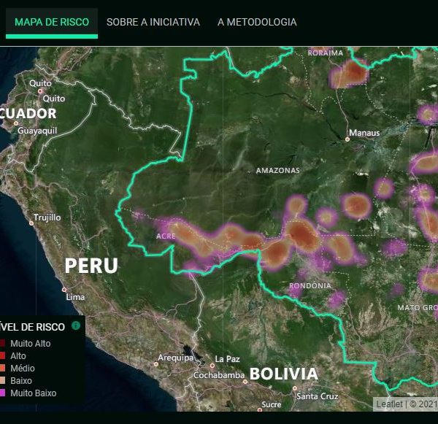Switch to Sobre a Iniciativa tab
438x424 pixels.
(153, 22)
